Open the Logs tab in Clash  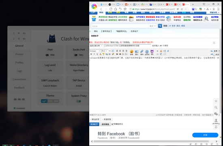click(19, 71)
